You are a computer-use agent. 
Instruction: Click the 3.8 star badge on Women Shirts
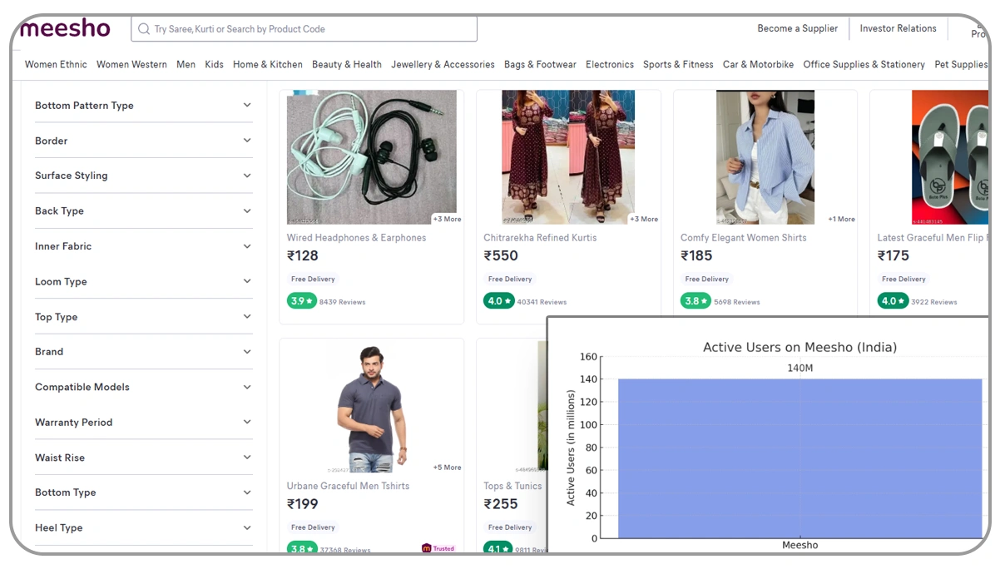[x=696, y=300]
